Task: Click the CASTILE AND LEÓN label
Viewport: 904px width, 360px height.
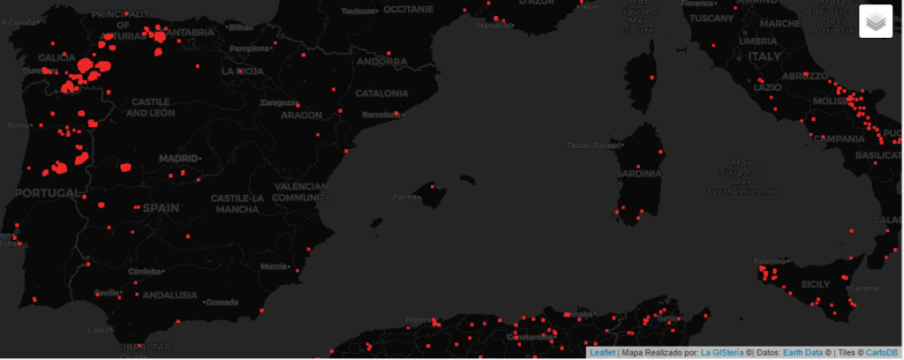Action: click(150, 107)
